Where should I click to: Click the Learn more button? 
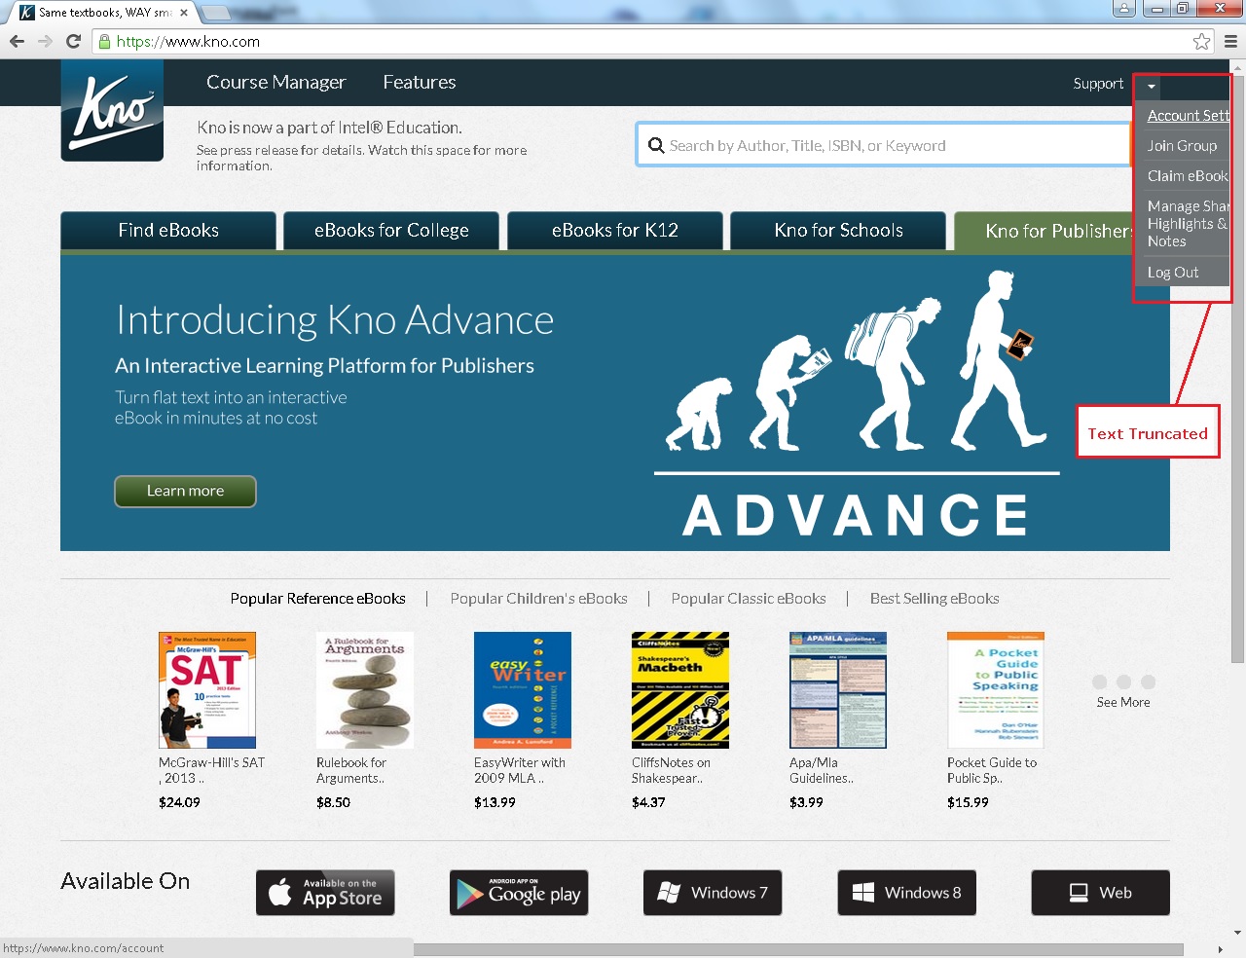[x=185, y=492]
